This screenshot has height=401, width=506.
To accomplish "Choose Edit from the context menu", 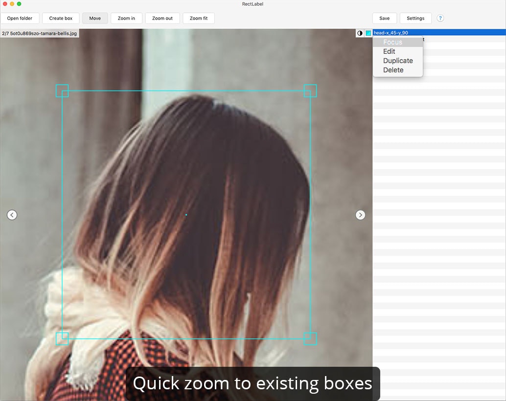I will [x=389, y=51].
